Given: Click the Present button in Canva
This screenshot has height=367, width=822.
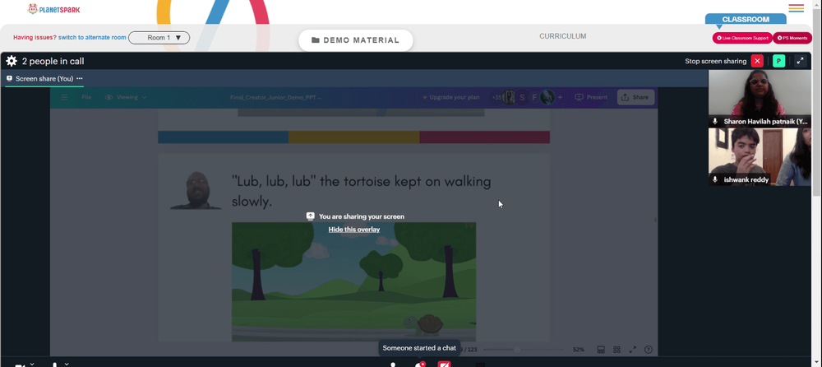Looking at the screenshot, I should pyautogui.click(x=591, y=97).
